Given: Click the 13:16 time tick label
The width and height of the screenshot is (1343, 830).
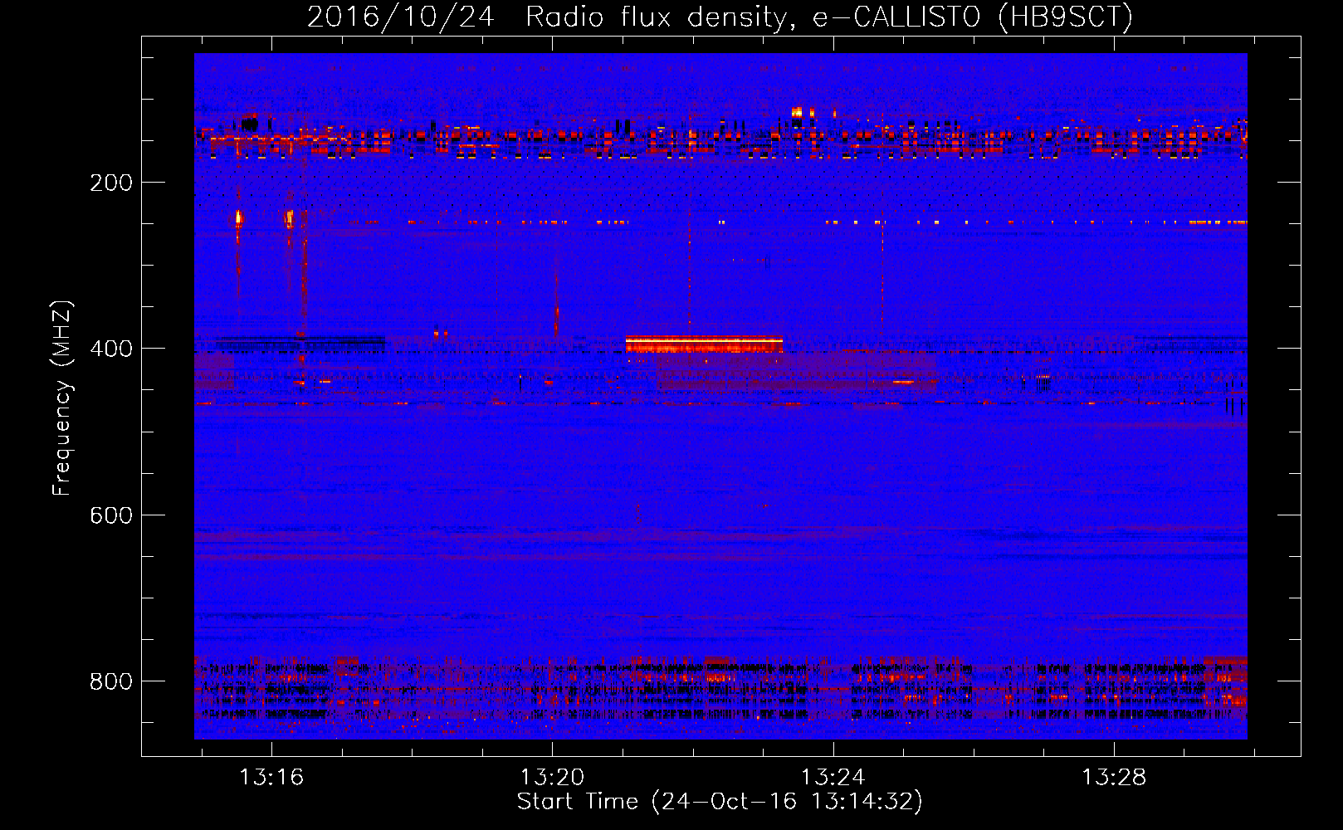Looking at the screenshot, I should 271,778.
